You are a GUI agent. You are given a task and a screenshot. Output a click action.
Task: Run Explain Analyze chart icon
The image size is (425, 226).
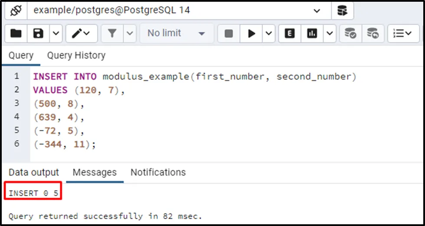312,33
